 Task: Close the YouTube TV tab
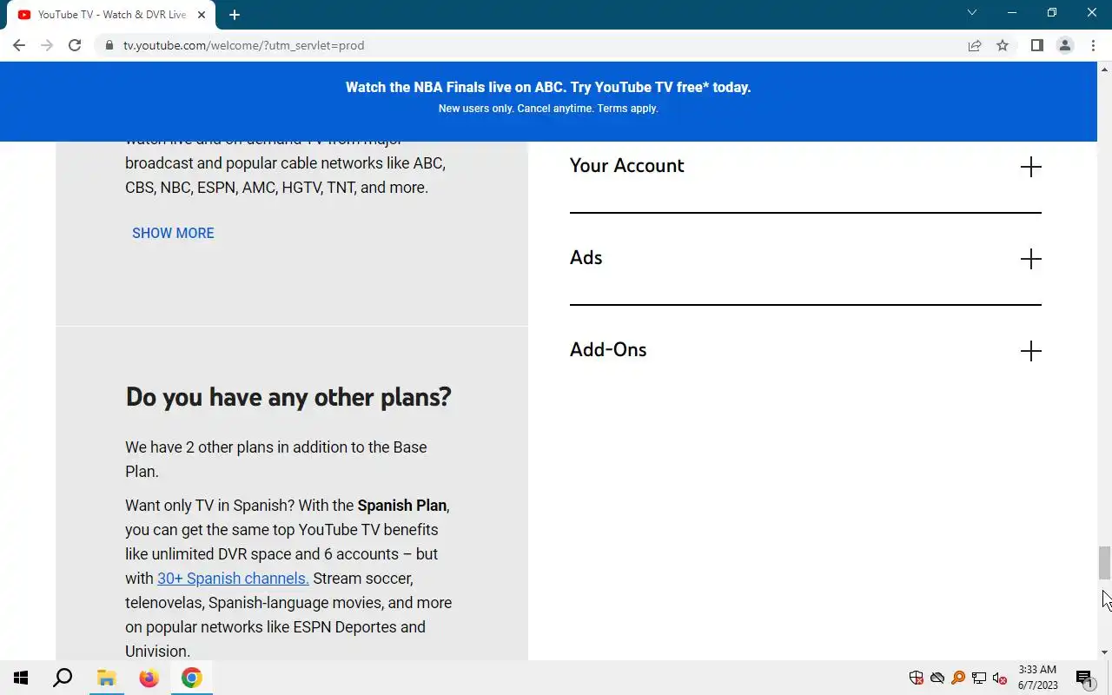coord(202,15)
